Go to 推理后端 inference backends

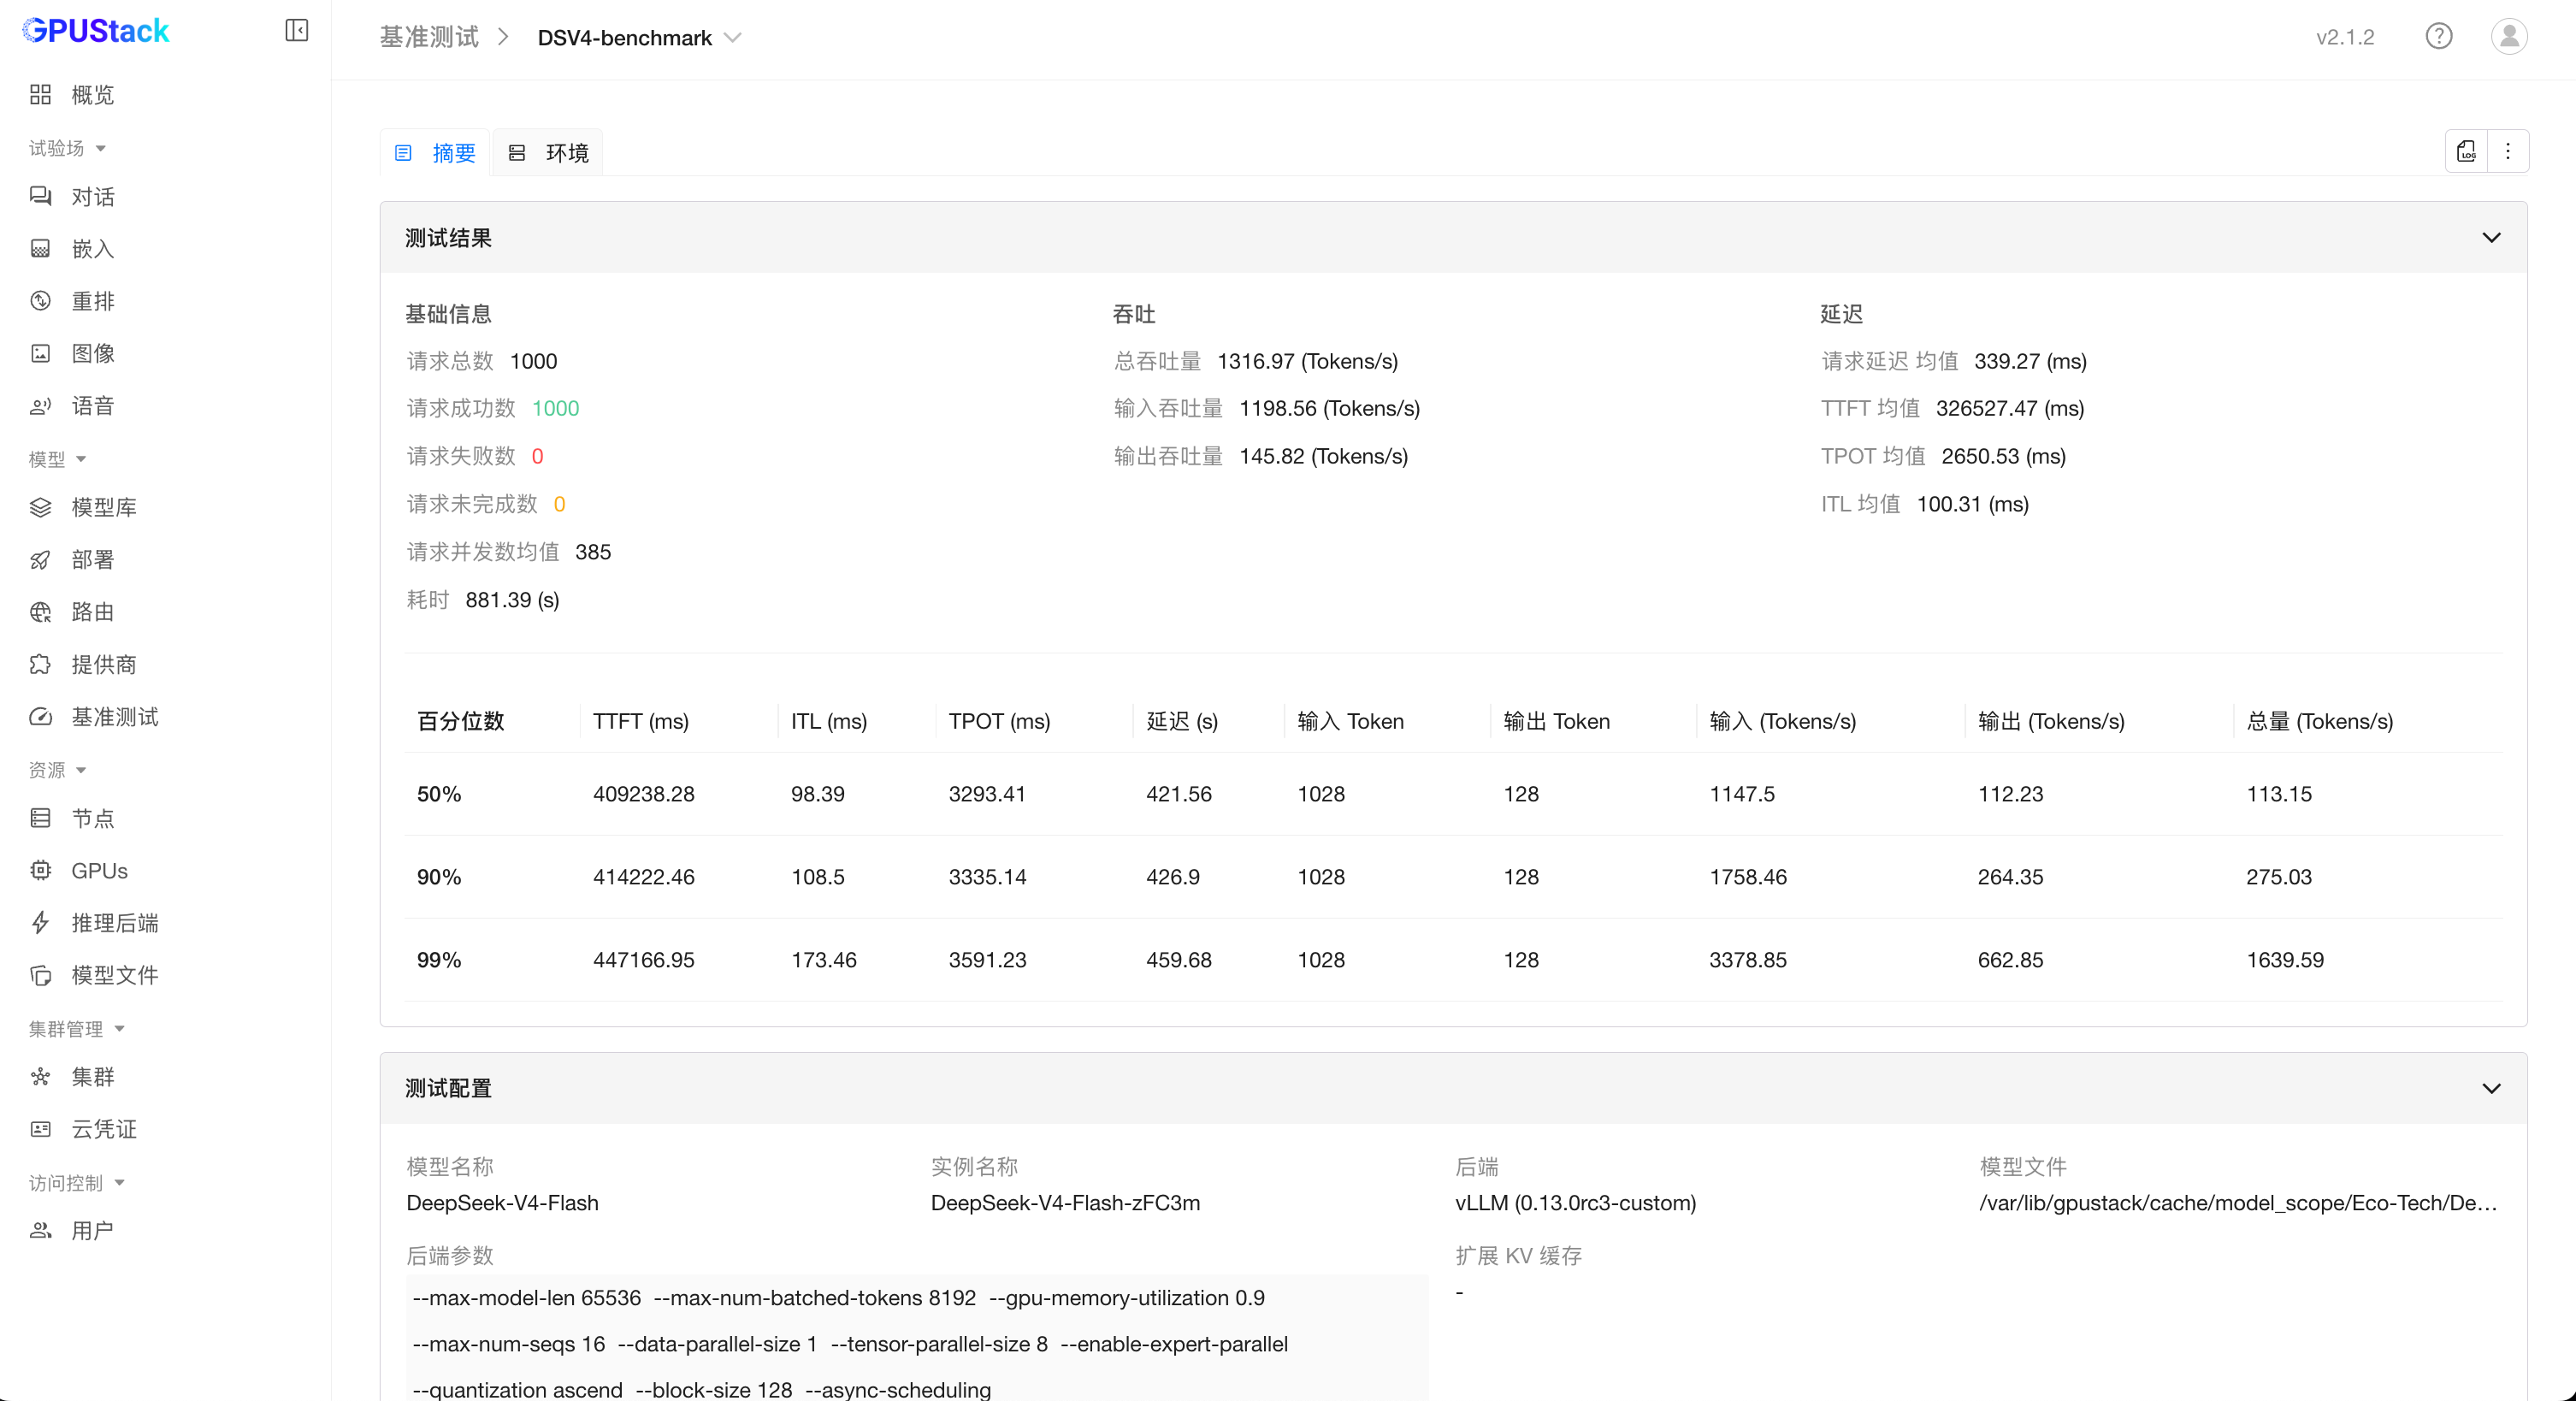point(114,922)
